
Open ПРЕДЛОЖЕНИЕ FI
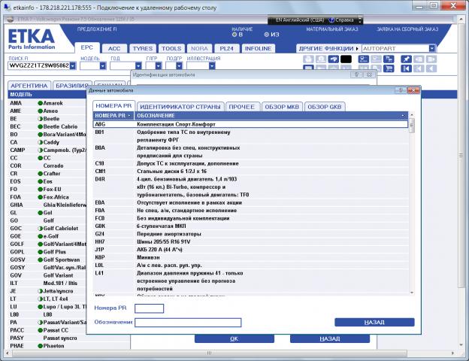[97, 29]
